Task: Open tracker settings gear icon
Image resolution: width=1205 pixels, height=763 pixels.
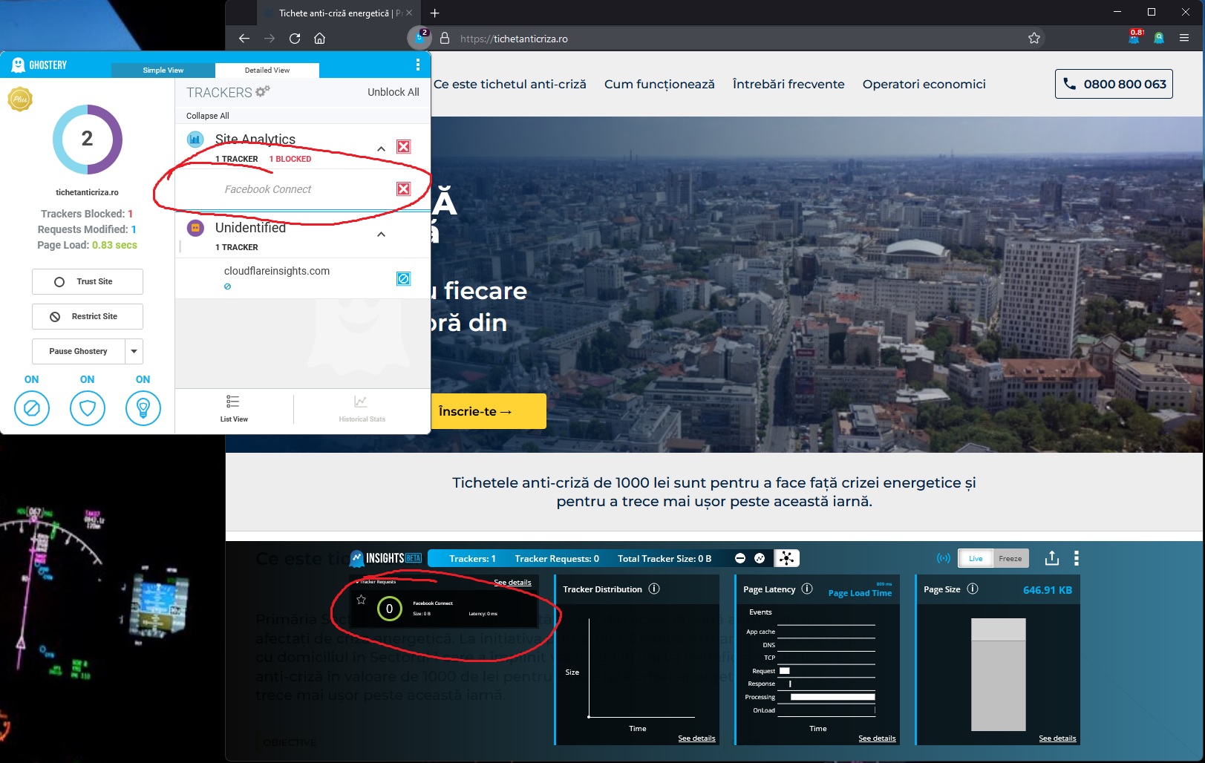Action: pyautogui.click(x=263, y=92)
